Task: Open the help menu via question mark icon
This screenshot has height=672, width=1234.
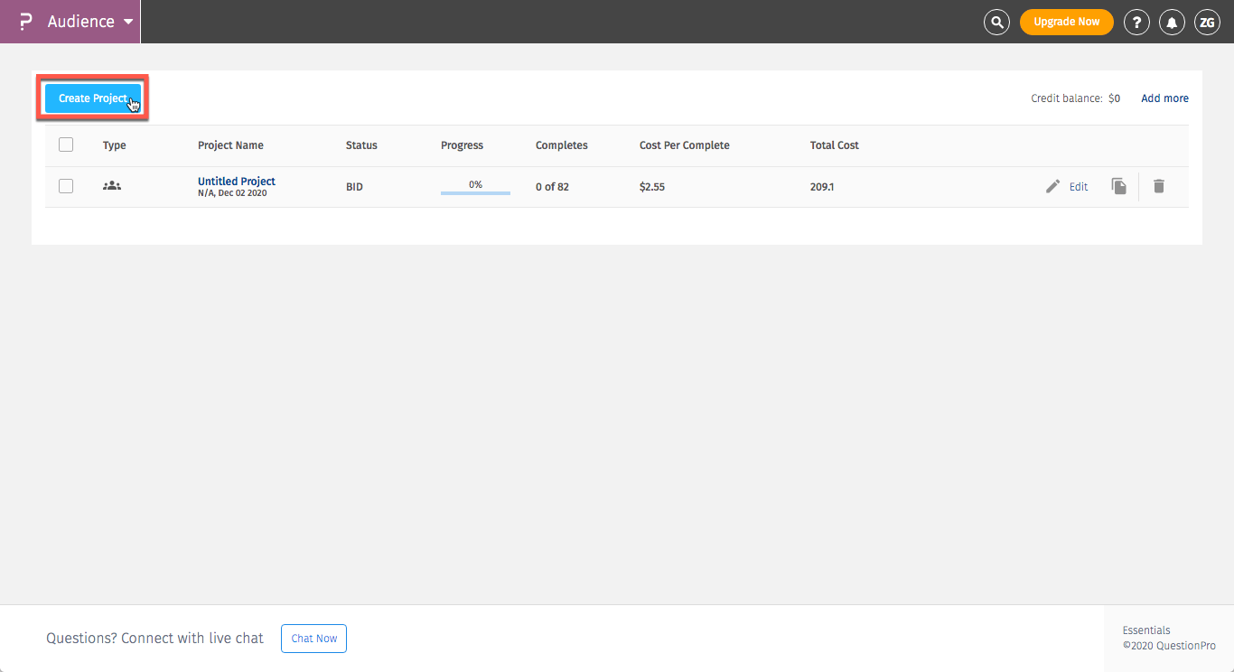Action: click(1136, 22)
